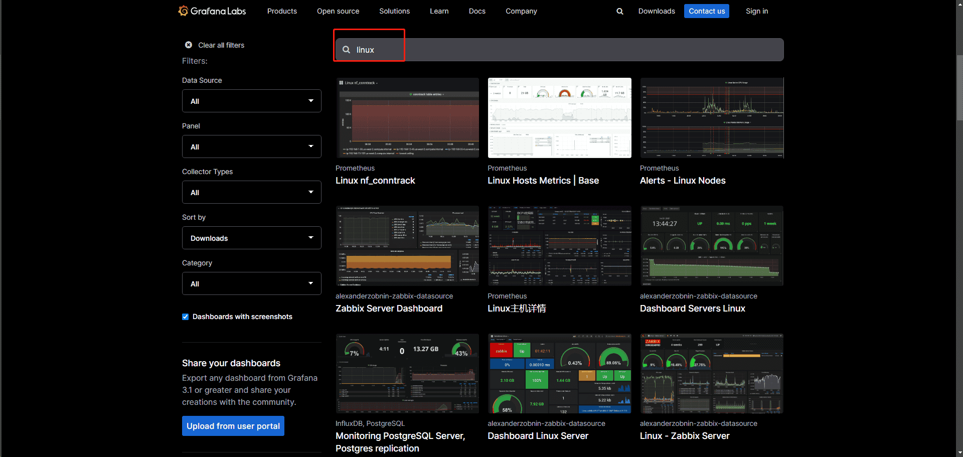Open the Products menu

[x=282, y=11]
